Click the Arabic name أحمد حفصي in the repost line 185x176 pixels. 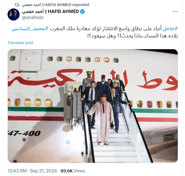click(x=31, y=5)
